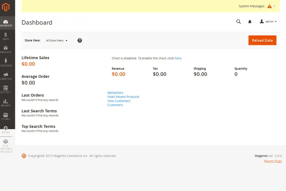This screenshot has height=191, width=286.
Task: Open the admin account dropdown
Action: (x=268, y=21)
